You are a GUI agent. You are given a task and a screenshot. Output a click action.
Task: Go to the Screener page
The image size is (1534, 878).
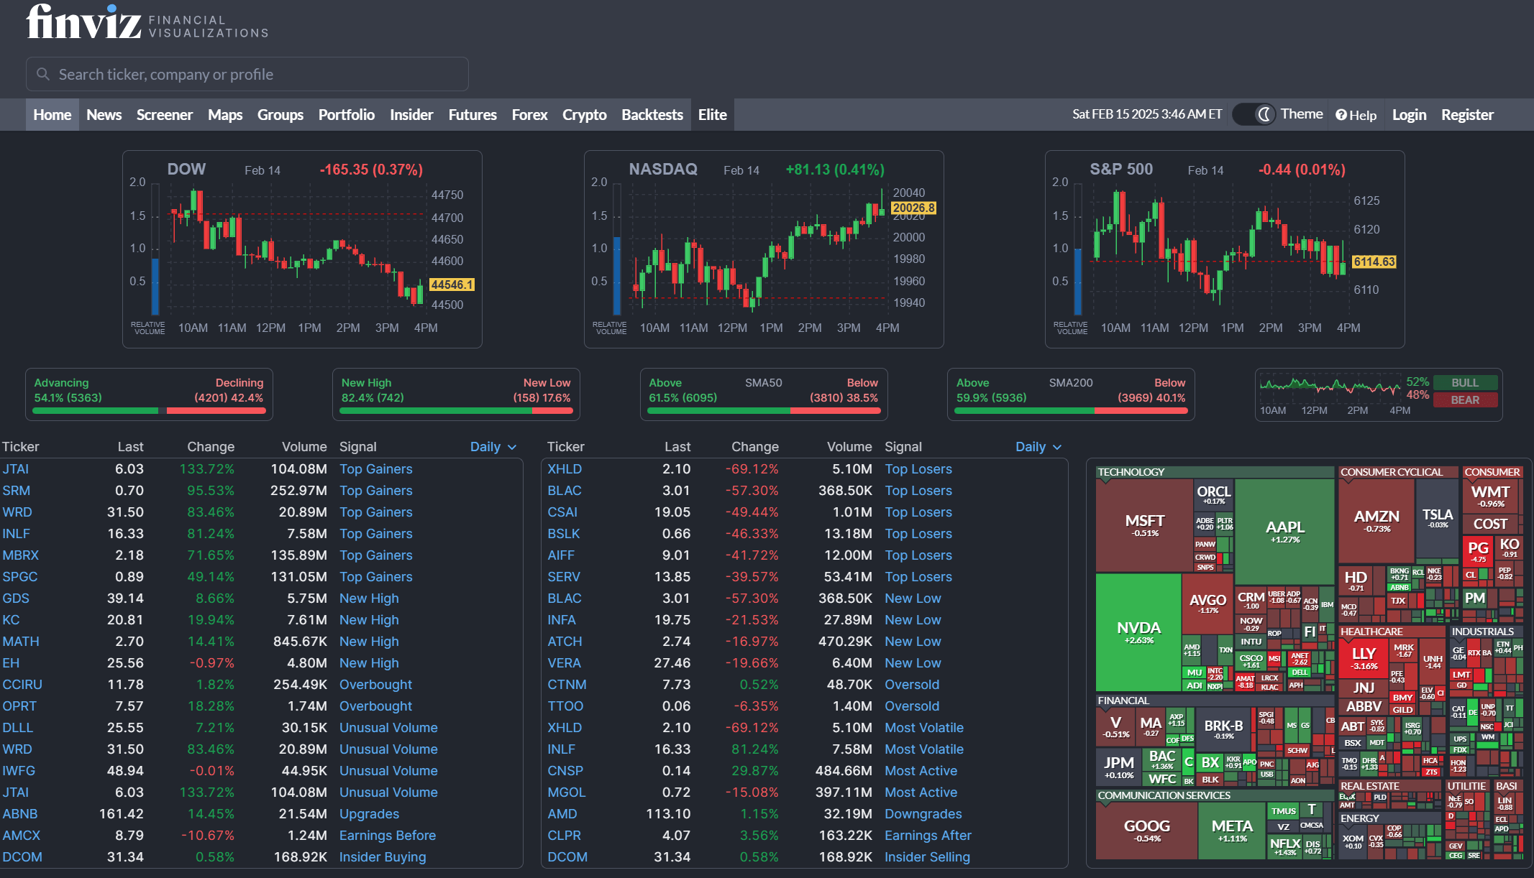(165, 115)
